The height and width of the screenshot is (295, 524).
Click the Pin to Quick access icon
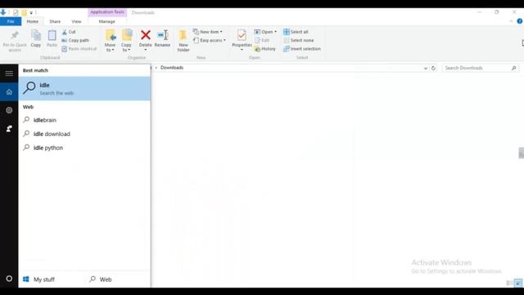point(15,34)
